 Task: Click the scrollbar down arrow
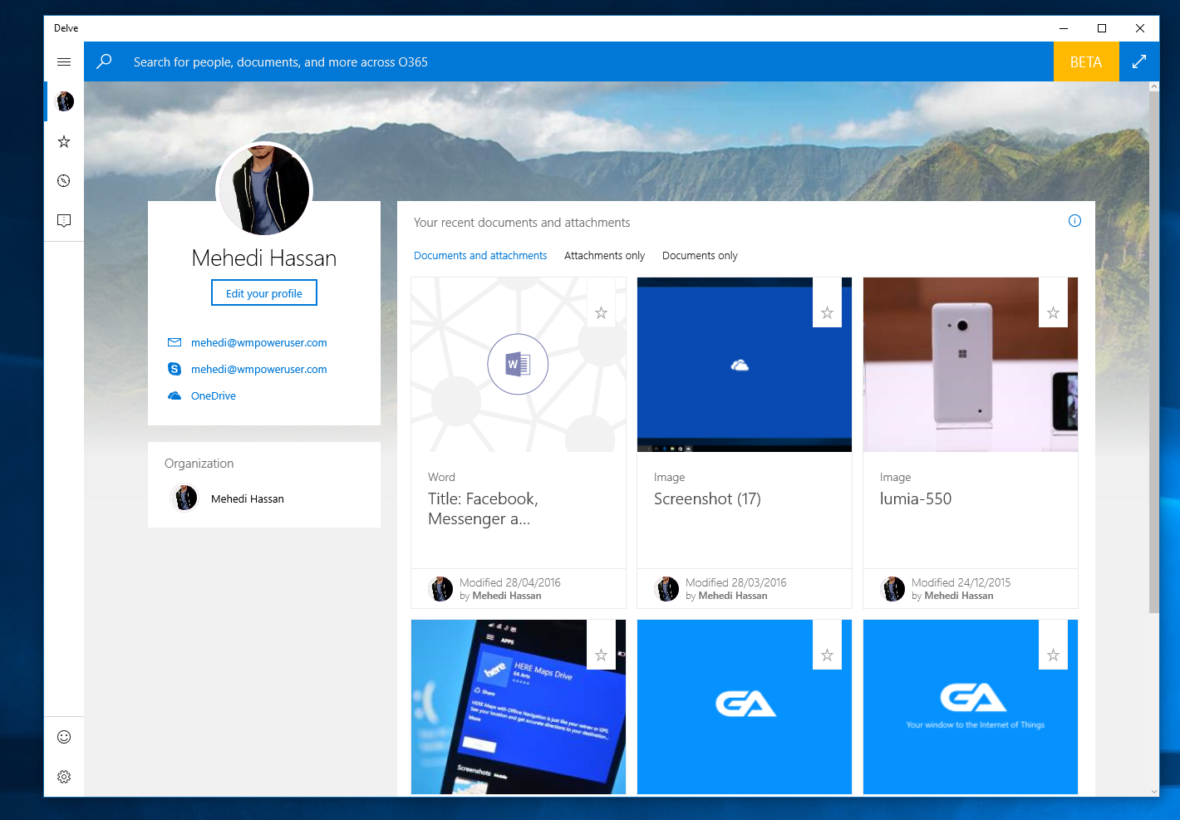pyautogui.click(x=1154, y=791)
